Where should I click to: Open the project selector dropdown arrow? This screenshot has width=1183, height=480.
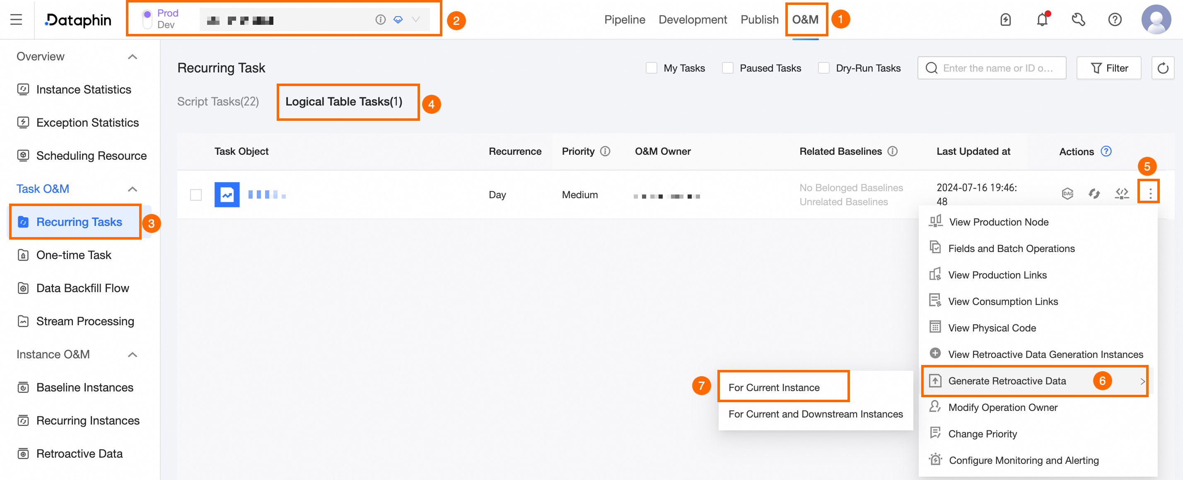point(416,20)
